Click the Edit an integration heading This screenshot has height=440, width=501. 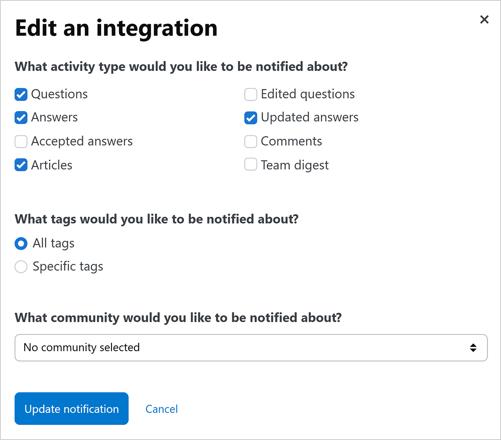point(116,28)
